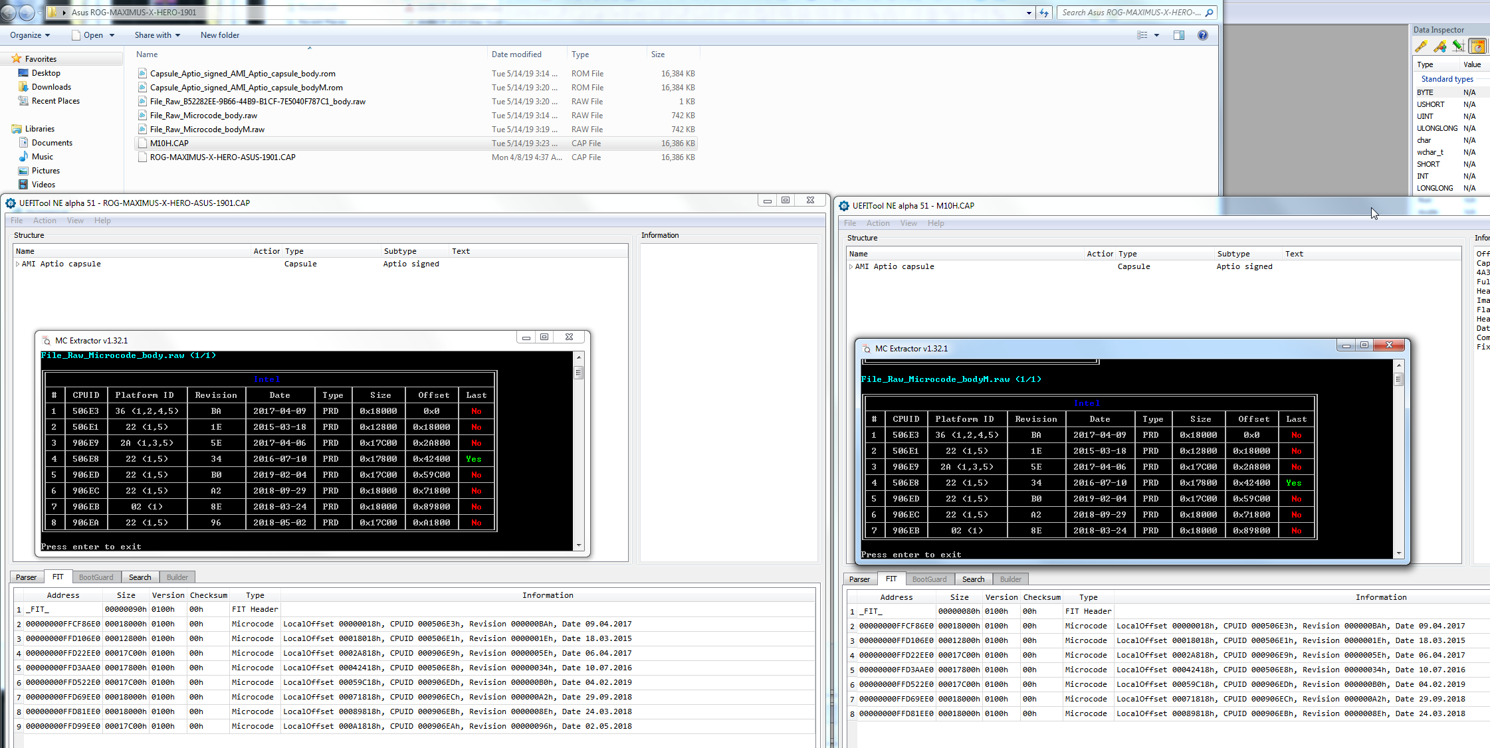The height and width of the screenshot is (748, 1490).
Task: Click the search magnifier icon in Explorer
Action: tap(1210, 13)
